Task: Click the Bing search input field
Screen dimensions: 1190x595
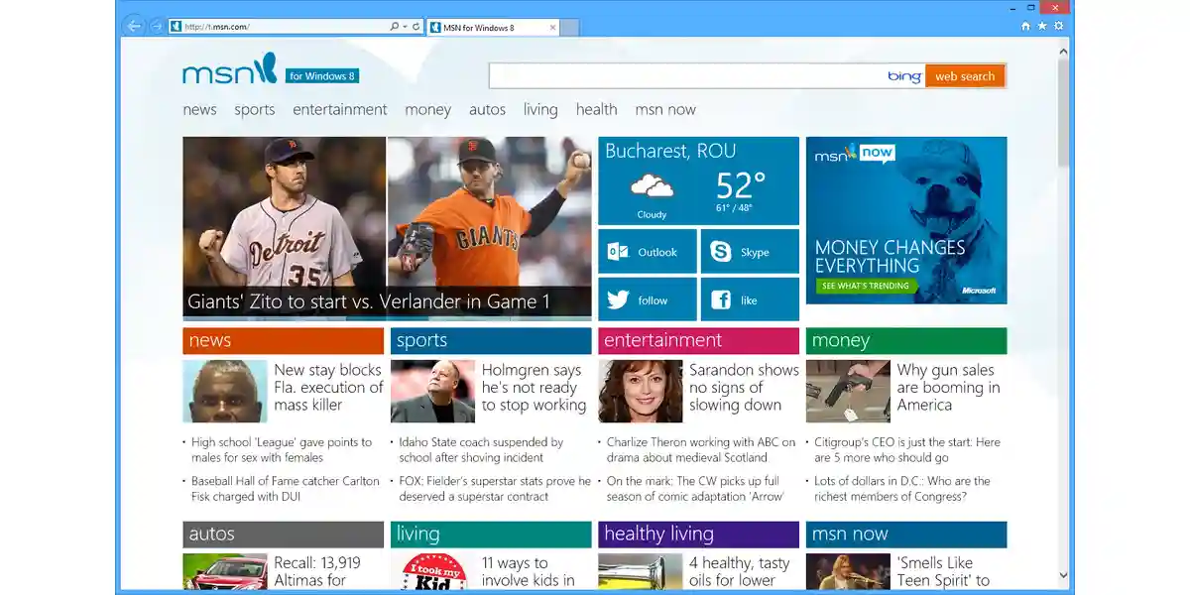Action: pos(686,76)
